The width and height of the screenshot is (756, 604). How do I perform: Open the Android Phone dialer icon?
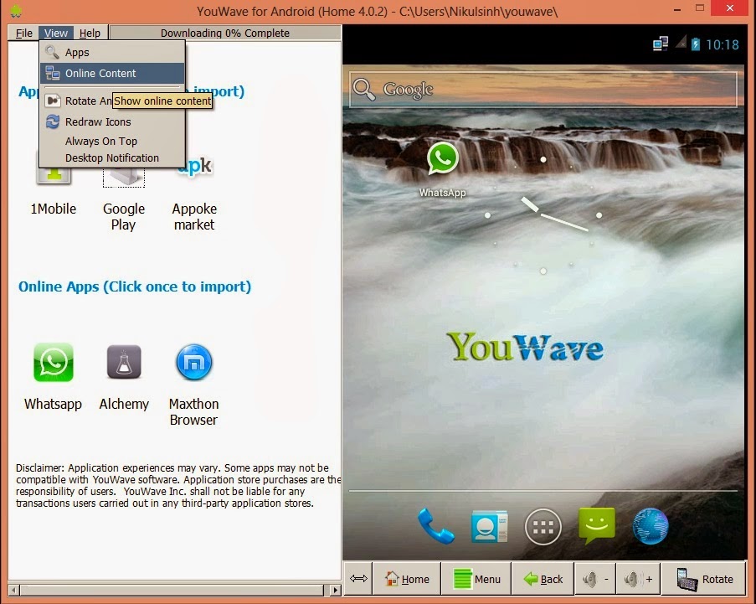[435, 526]
